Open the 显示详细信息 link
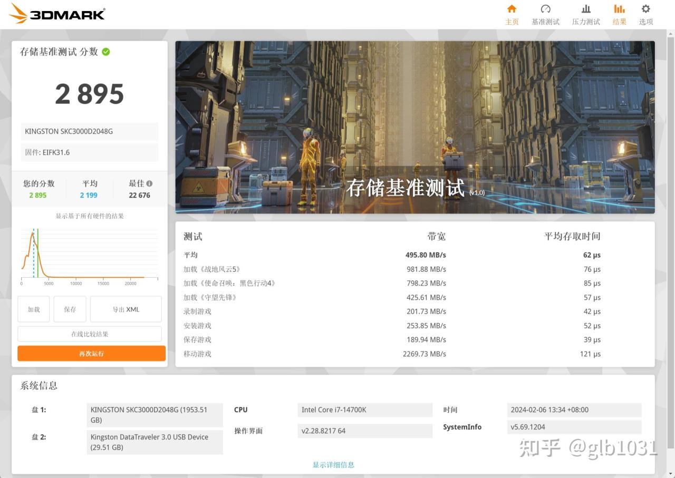Viewport: 675px width, 478px height. point(333,465)
